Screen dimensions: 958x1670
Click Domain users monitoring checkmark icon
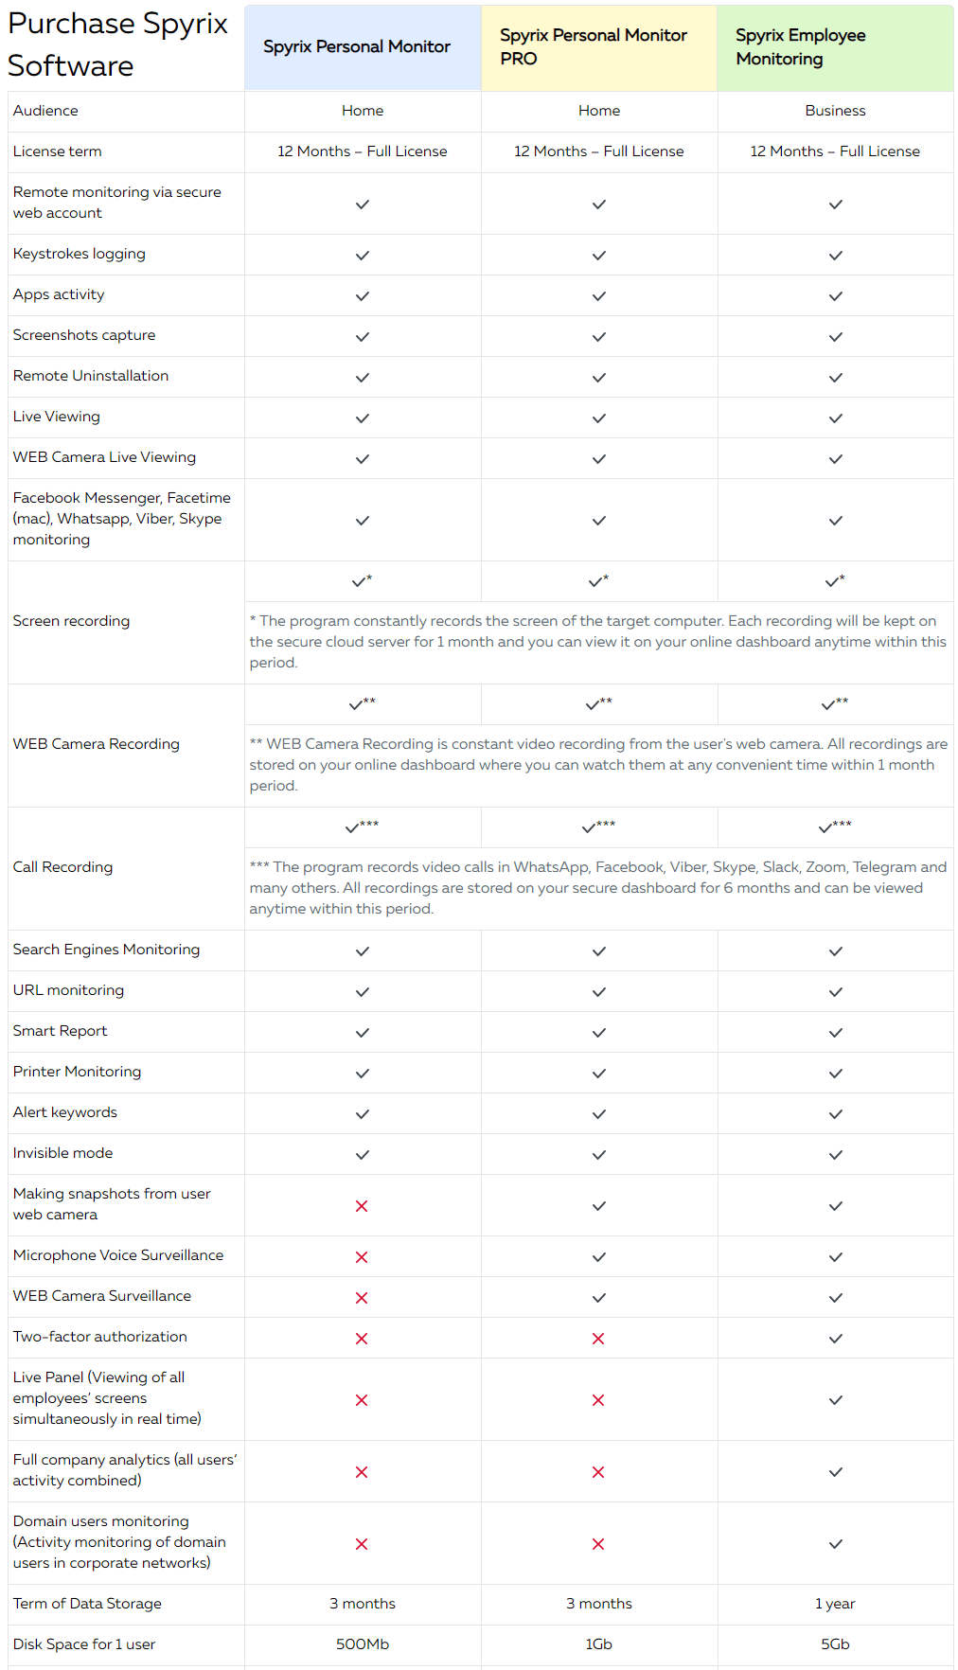pyautogui.click(x=835, y=1544)
